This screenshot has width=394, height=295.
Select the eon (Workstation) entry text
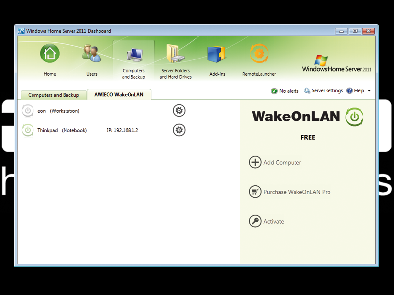click(x=59, y=111)
